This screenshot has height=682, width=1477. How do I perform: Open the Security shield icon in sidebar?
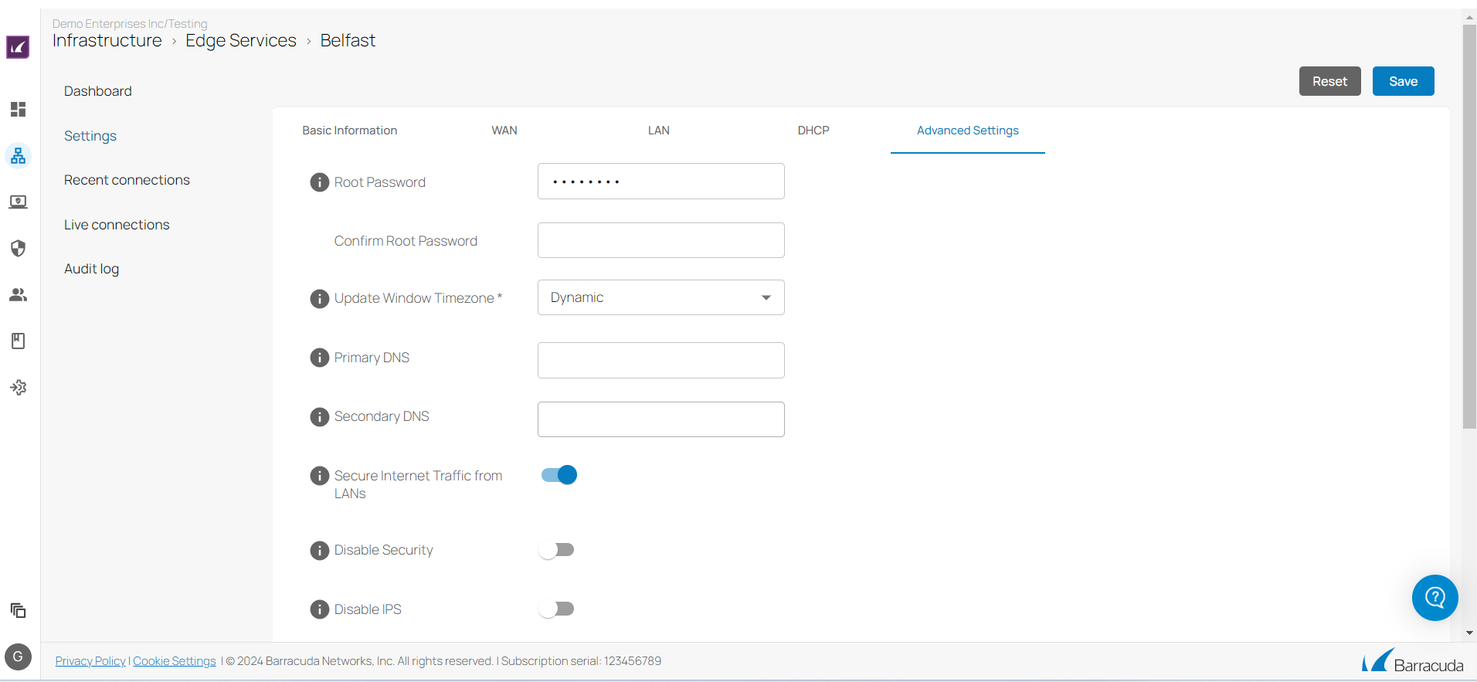pos(18,248)
